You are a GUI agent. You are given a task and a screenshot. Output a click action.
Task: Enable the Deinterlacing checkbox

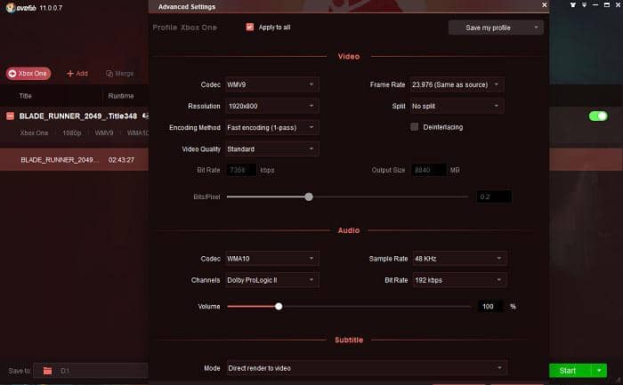click(414, 127)
